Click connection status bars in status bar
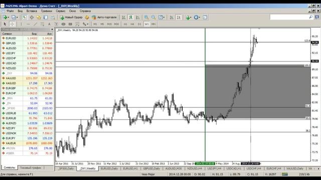 coord(285,174)
